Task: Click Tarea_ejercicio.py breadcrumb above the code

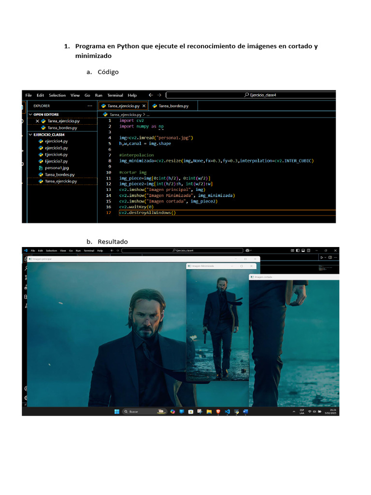Action: [125, 115]
